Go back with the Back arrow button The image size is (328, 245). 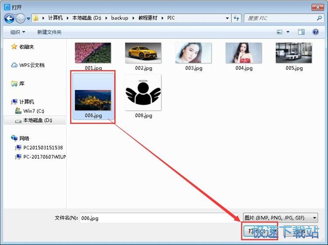(9, 18)
